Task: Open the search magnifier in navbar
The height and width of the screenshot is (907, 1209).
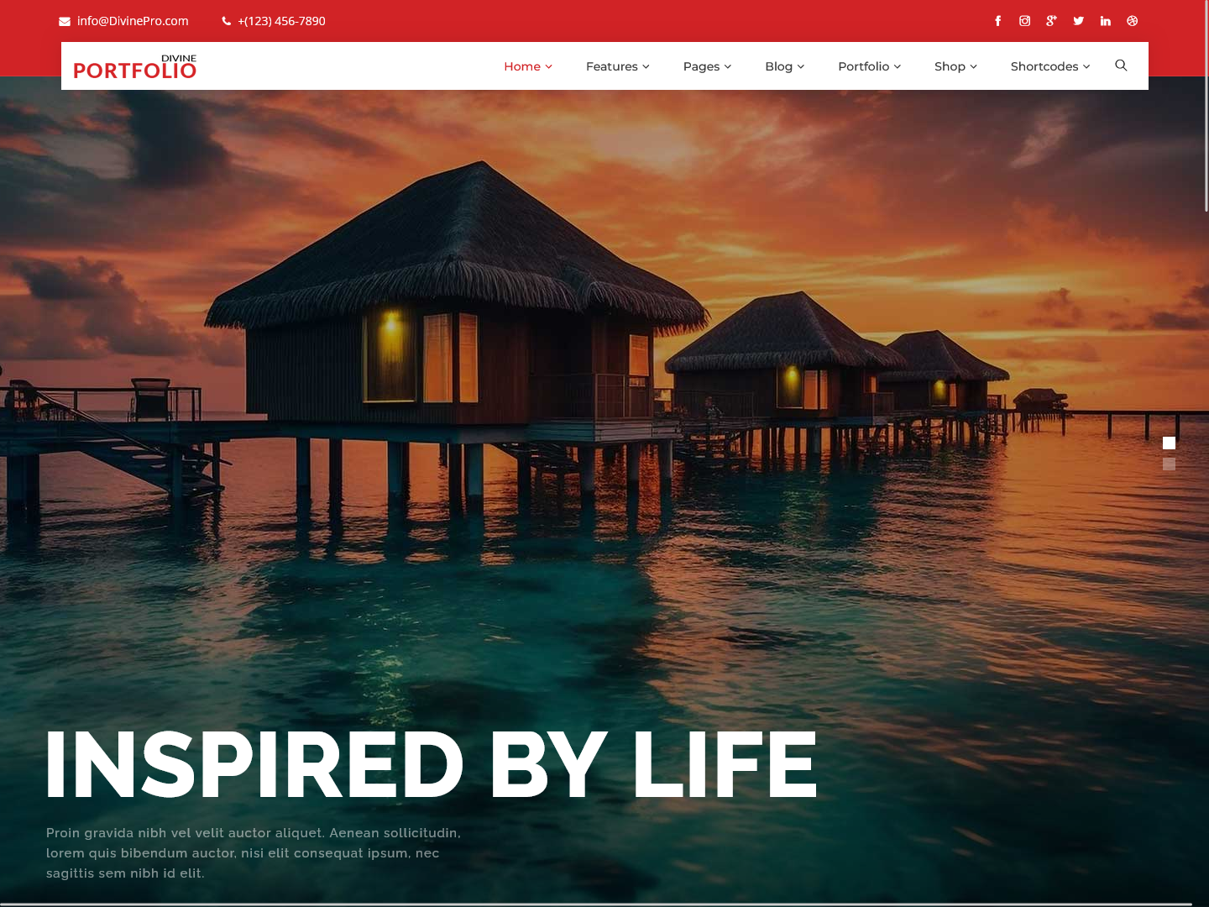Action: point(1121,66)
